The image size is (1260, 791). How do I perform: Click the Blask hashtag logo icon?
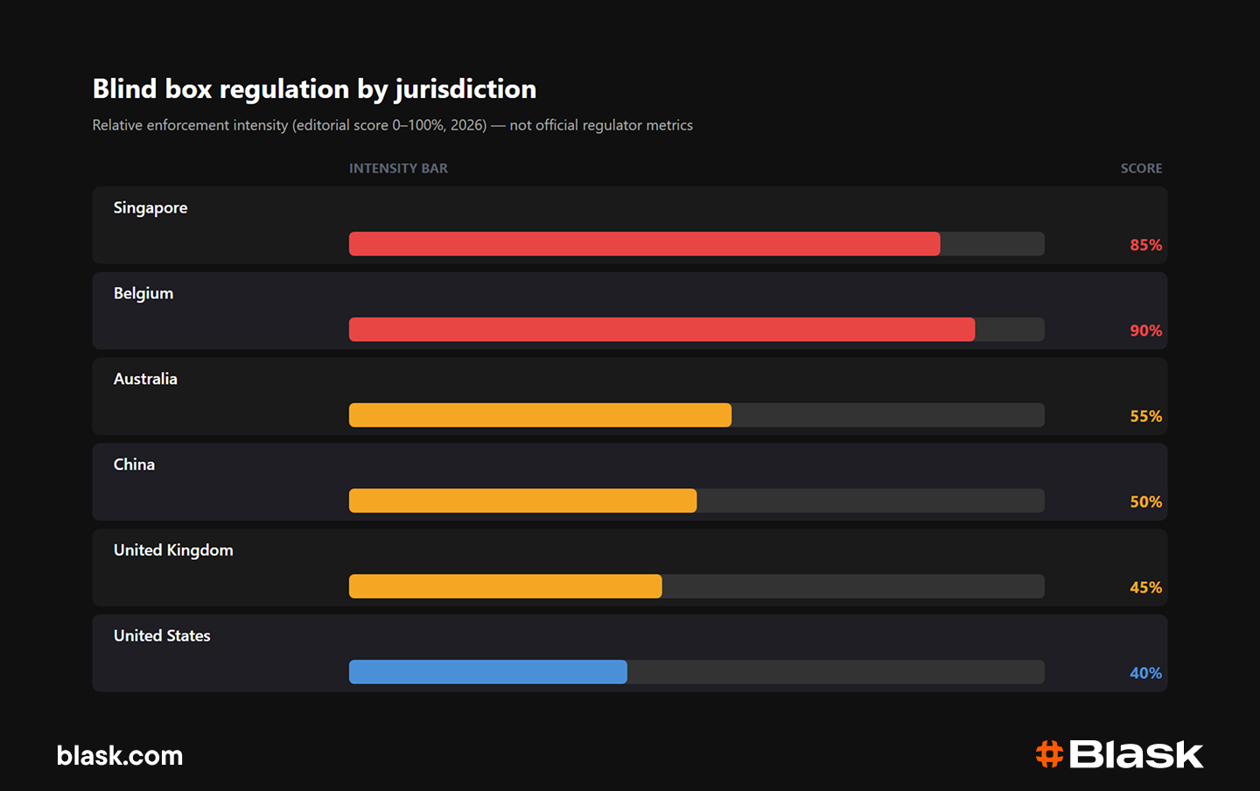[1049, 753]
